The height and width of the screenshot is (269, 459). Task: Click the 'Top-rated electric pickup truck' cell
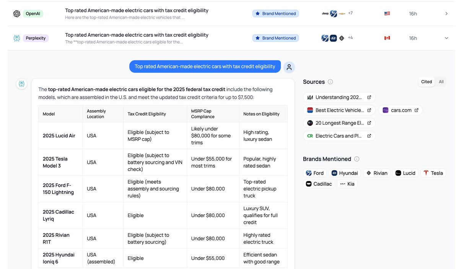point(263,189)
